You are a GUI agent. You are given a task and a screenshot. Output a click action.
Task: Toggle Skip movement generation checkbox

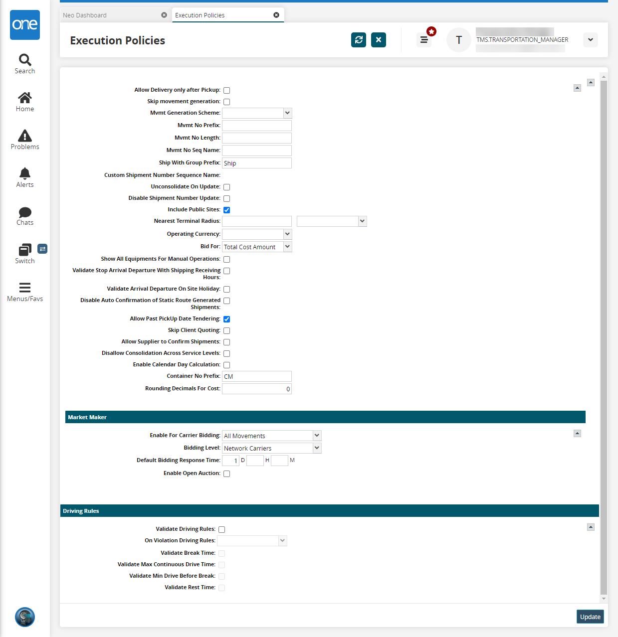coord(226,102)
